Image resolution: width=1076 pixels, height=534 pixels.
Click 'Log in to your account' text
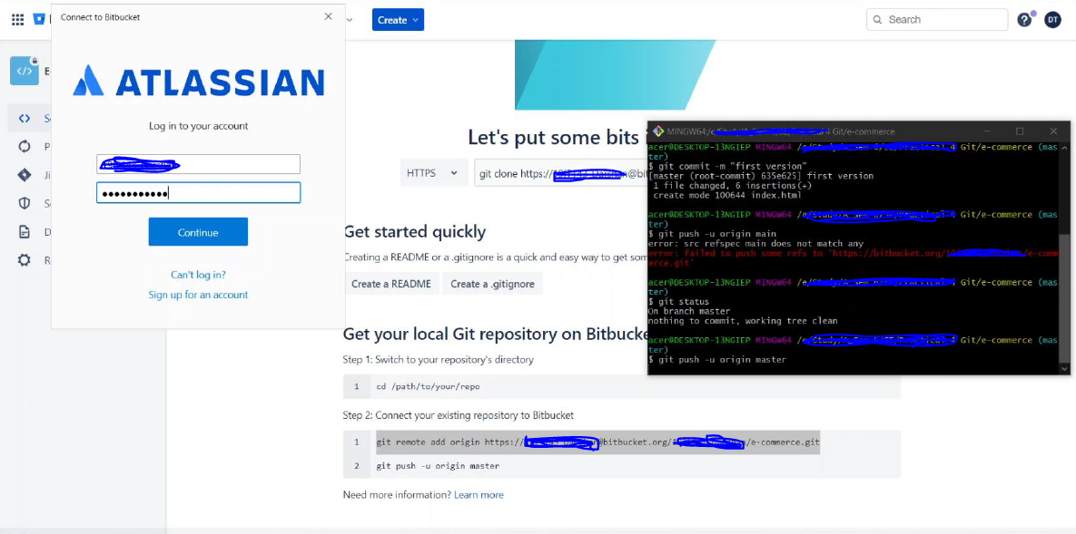coord(198,126)
